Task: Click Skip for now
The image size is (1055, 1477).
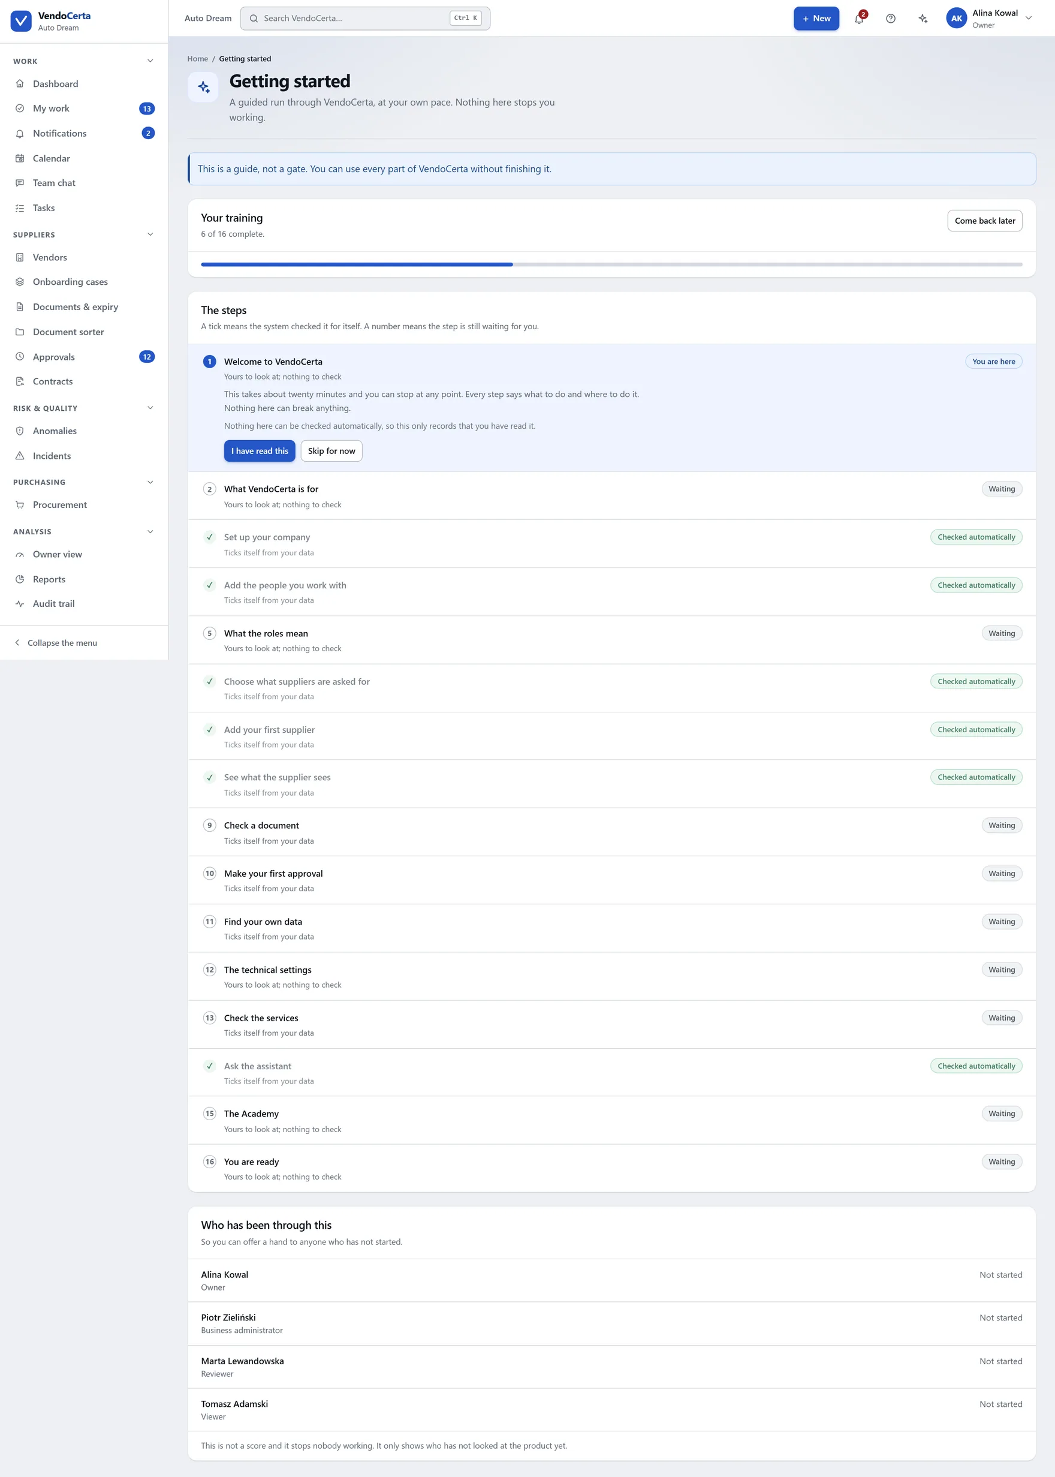Action: pyautogui.click(x=331, y=451)
